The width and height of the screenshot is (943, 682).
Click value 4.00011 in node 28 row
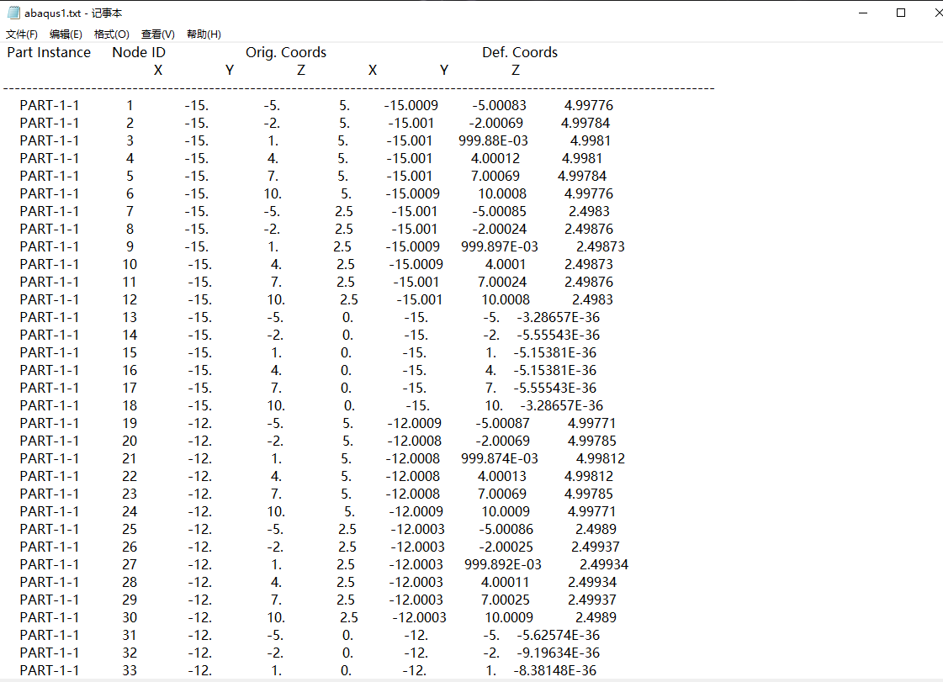506,582
